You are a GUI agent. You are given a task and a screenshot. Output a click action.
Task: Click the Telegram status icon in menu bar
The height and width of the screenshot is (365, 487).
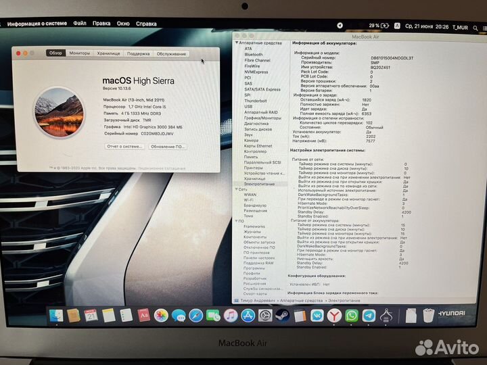pos(340,26)
